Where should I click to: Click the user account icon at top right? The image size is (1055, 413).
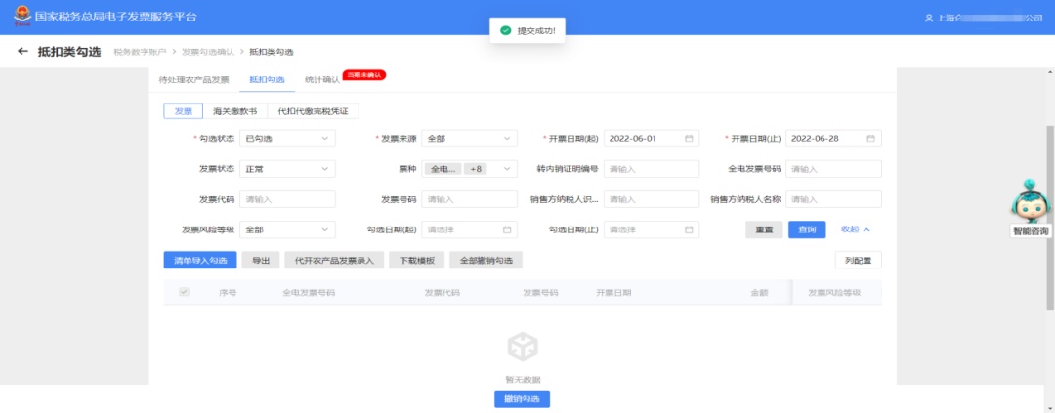pos(930,18)
